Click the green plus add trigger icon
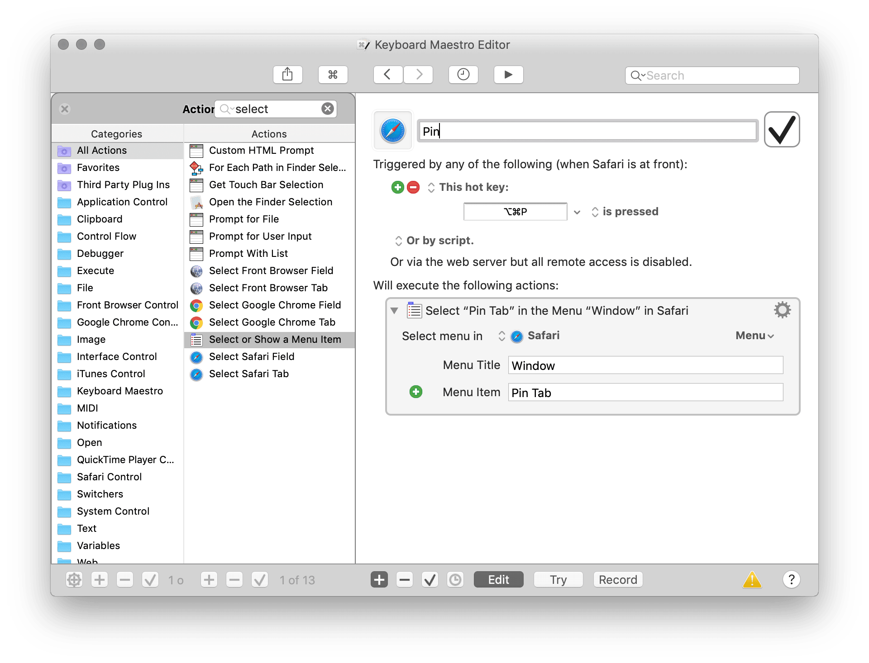The height and width of the screenshot is (663, 869). pyautogui.click(x=397, y=187)
